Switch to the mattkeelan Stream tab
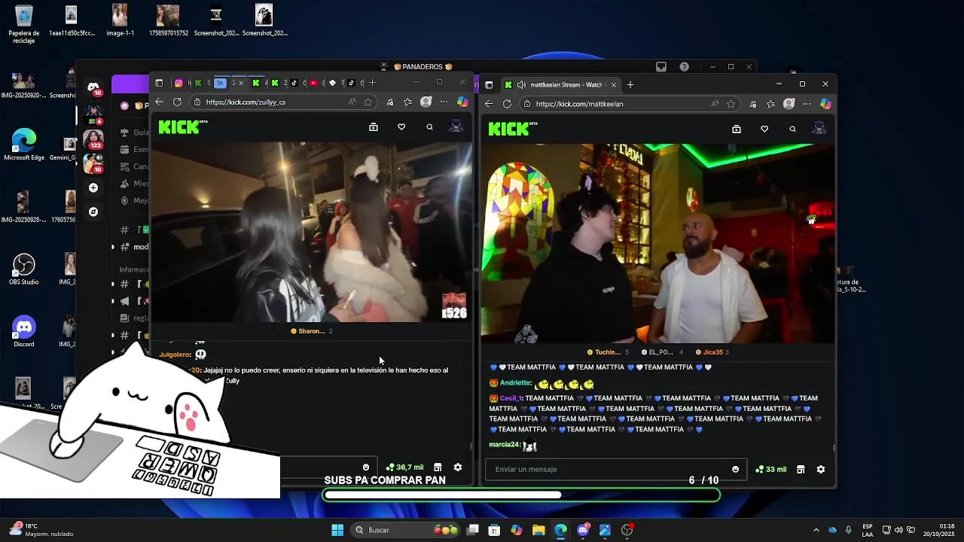This screenshot has height=542, width=964. click(561, 84)
